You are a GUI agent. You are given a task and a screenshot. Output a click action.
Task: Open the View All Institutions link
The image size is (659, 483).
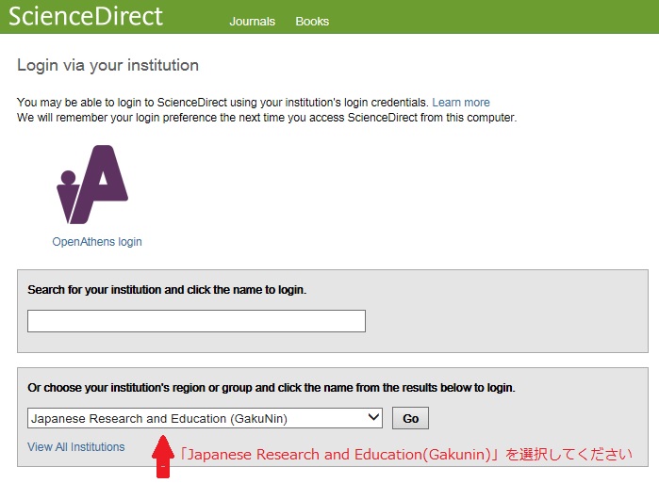76,447
